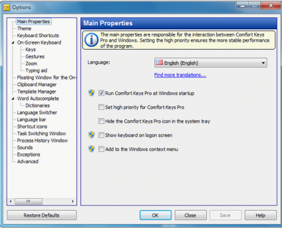Select Clipboard Manager in the tree
The height and width of the screenshot is (228, 282).
[x=37, y=85]
